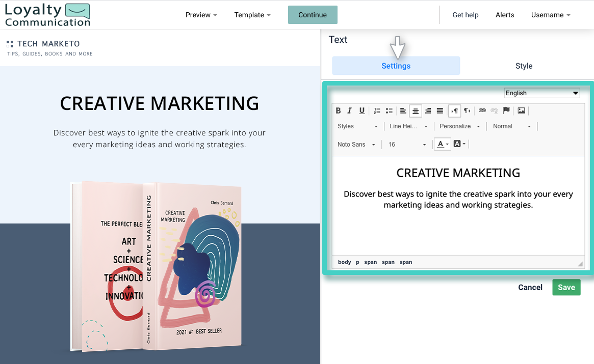Screen dimensions: 594x364
Task: Insert a hyperlink
Action: click(x=482, y=110)
